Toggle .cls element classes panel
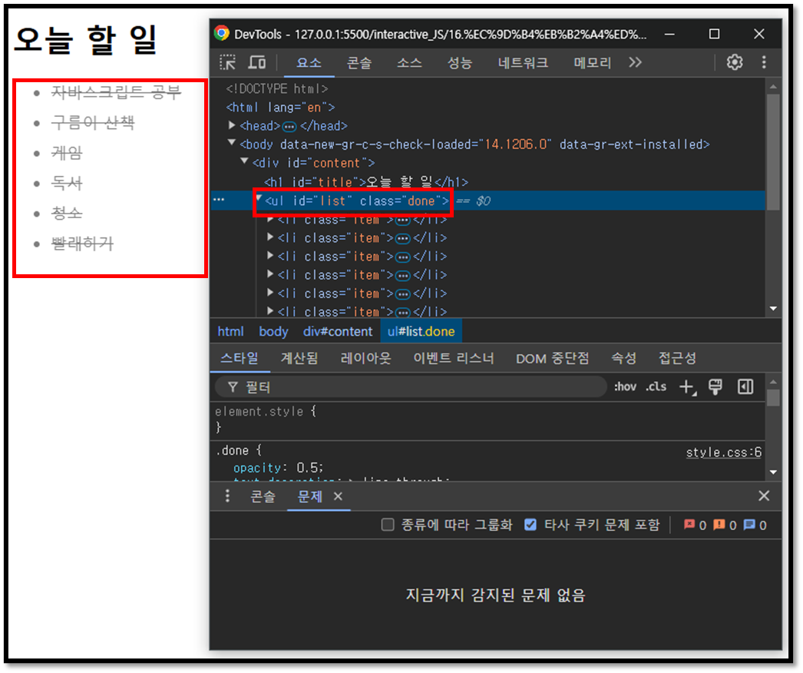Image resolution: width=803 pixels, height=673 pixels. click(x=656, y=386)
